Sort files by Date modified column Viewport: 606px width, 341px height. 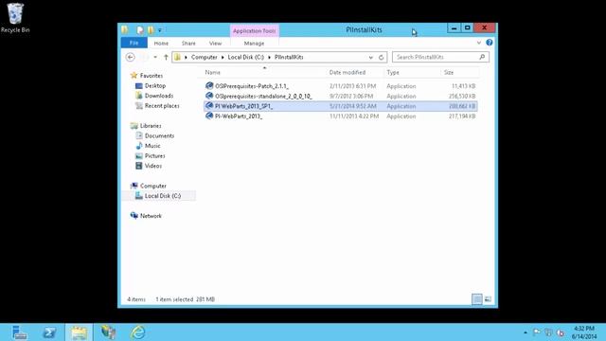coord(348,72)
